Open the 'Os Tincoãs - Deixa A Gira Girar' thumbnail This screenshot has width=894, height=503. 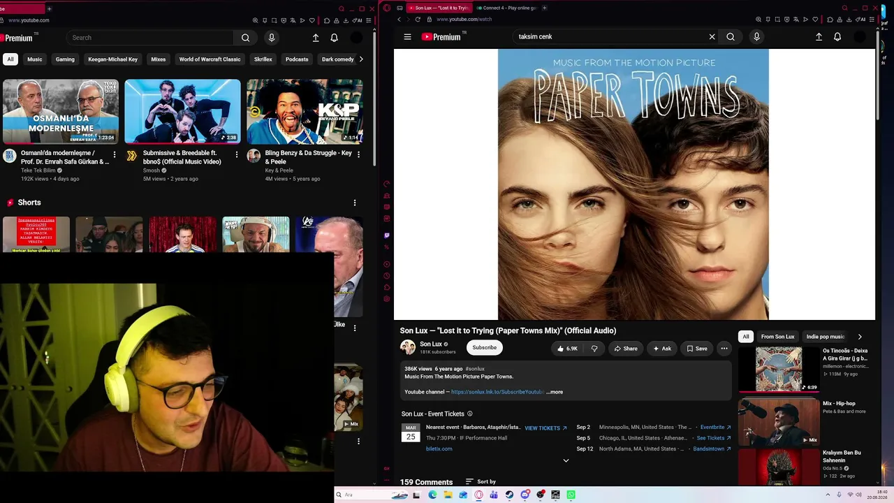(x=779, y=369)
